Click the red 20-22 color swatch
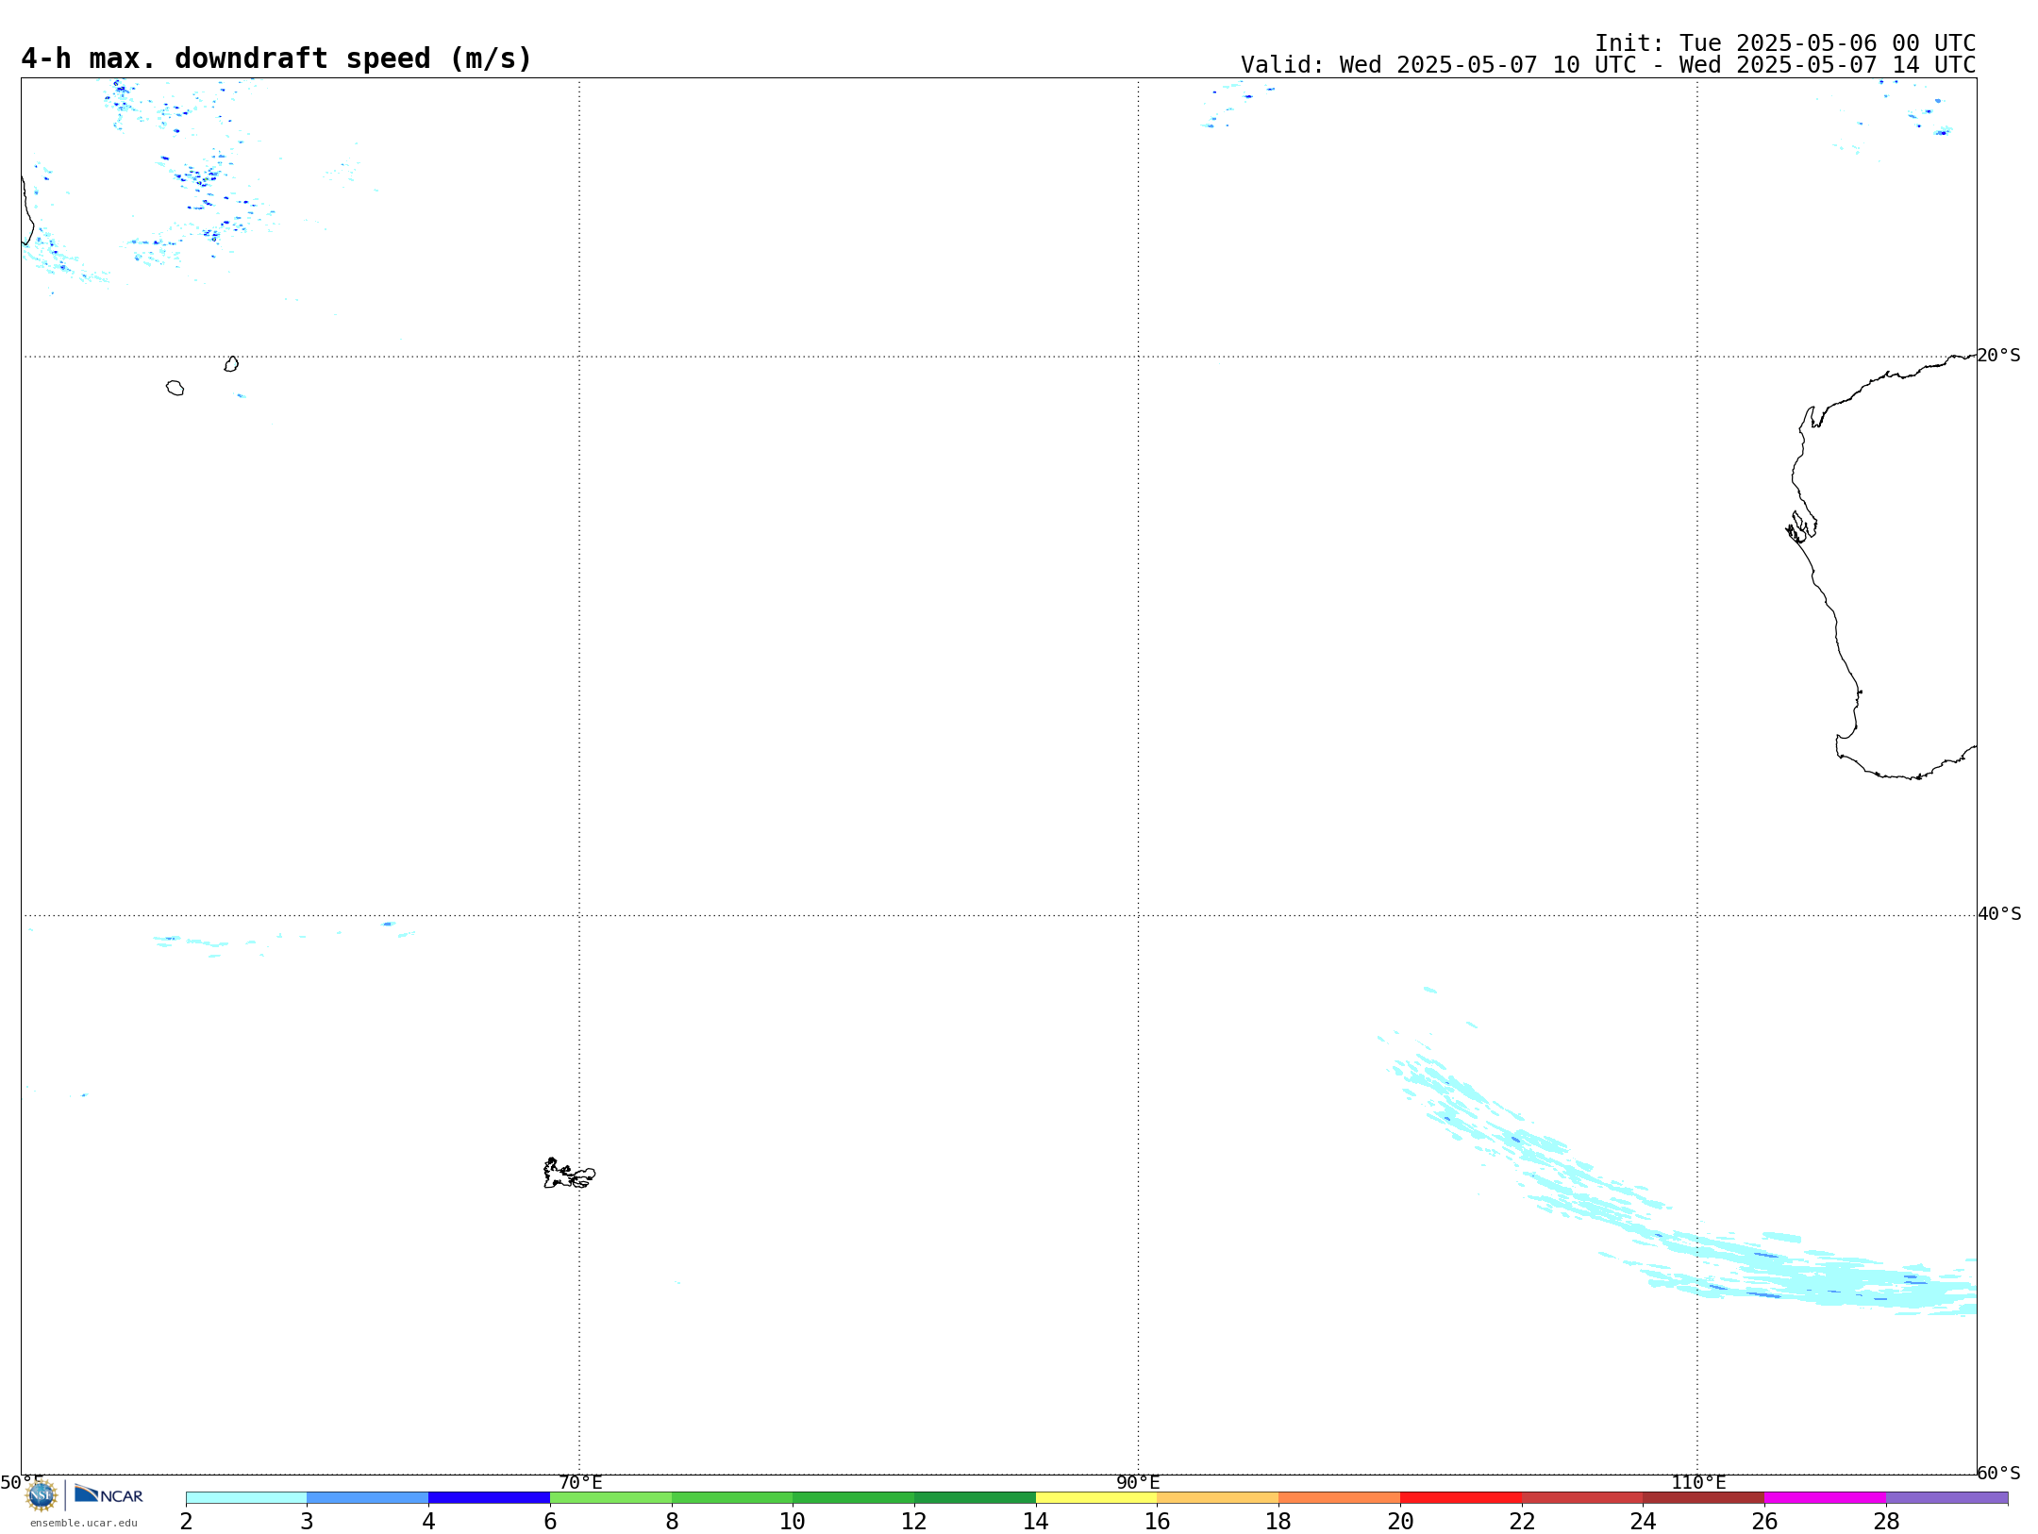Image resolution: width=2038 pixels, height=1534 pixels. [x=1462, y=1498]
